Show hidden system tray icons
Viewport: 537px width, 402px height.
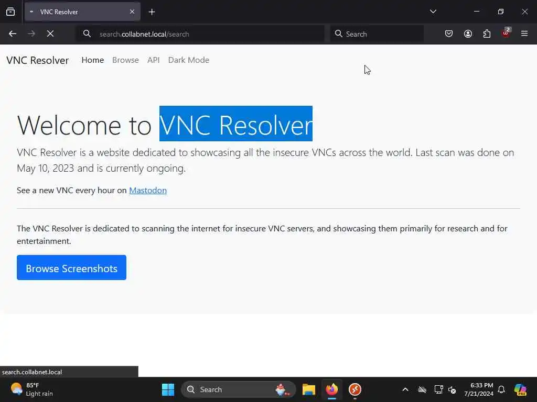(405, 389)
